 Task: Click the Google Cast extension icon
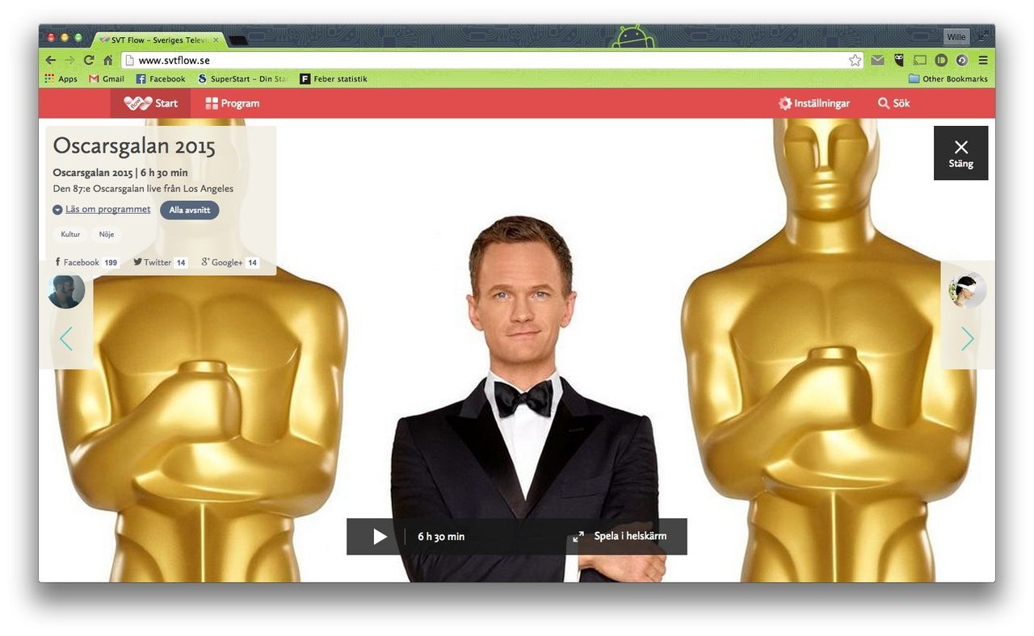click(920, 61)
